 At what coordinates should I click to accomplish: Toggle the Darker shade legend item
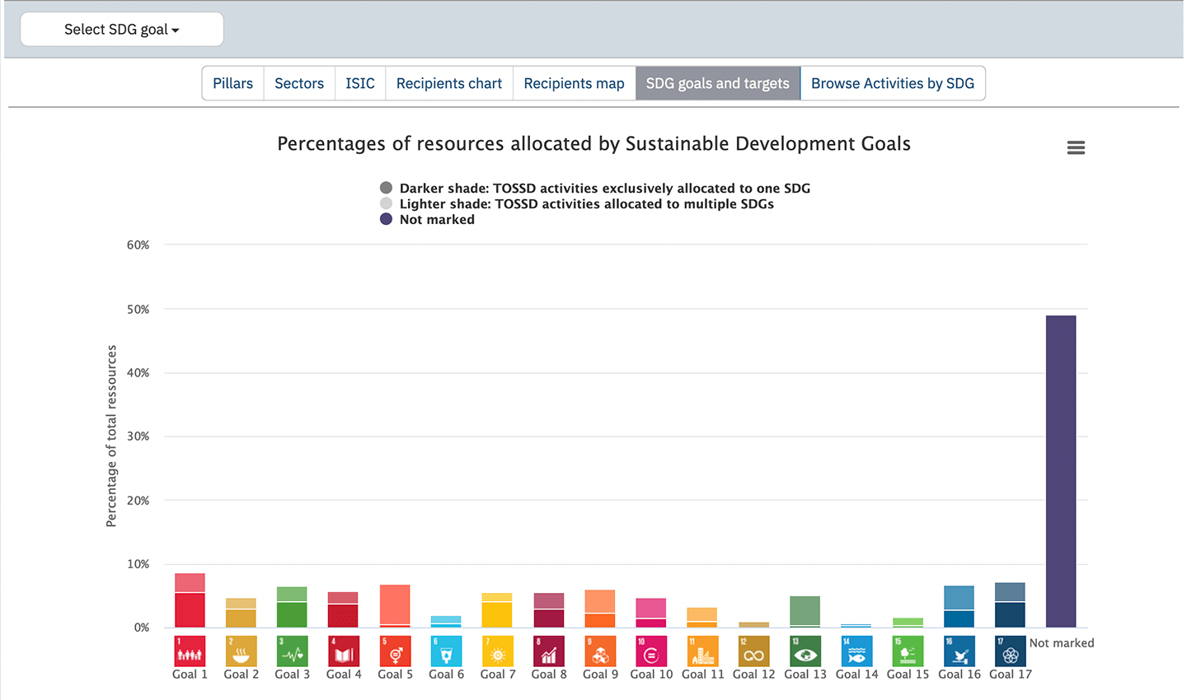click(603, 189)
